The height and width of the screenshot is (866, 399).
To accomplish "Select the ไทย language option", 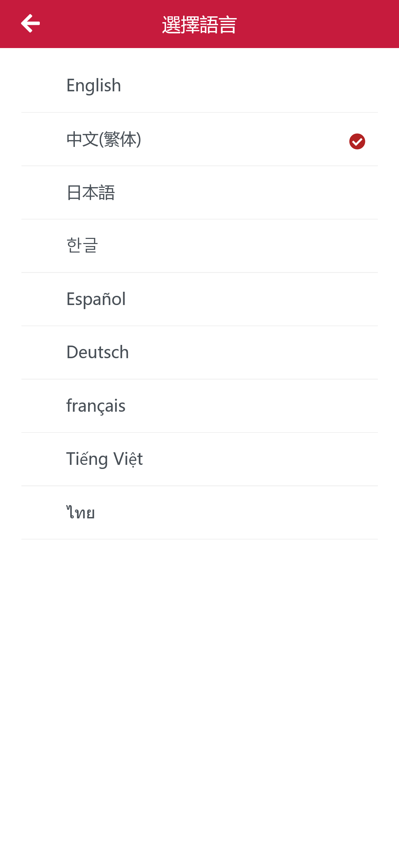I will point(81,512).
